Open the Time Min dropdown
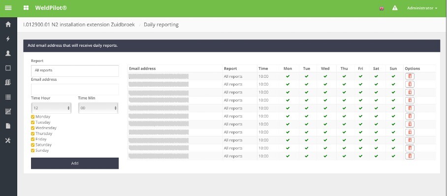The image size is (447, 196). (x=98, y=108)
